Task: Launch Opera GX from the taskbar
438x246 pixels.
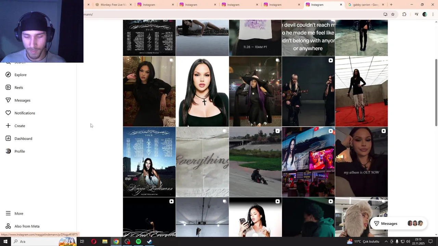Action: [93, 242]
